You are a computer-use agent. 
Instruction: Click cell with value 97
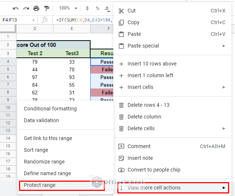[35, 77]
